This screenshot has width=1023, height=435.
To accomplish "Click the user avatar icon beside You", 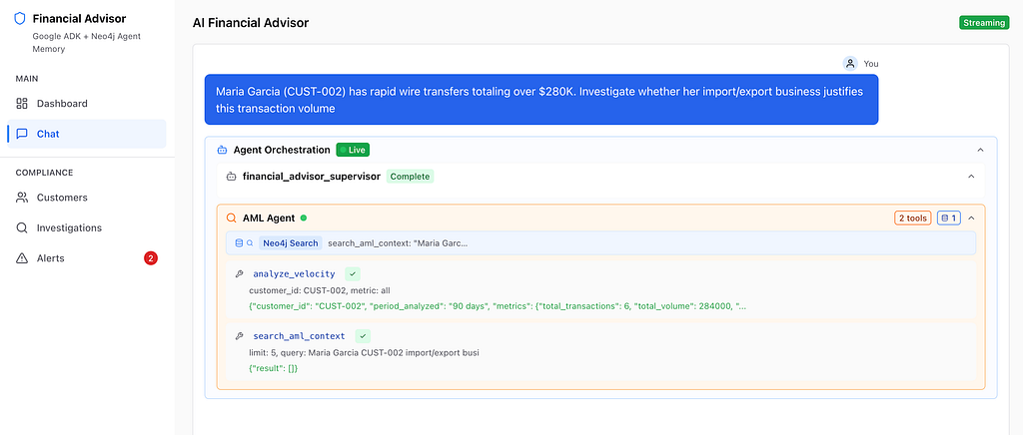I will pos(850,63).
